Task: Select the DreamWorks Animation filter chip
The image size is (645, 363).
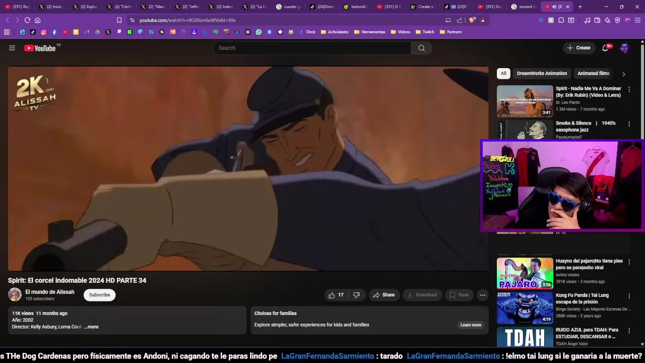Action: point(542,74)
